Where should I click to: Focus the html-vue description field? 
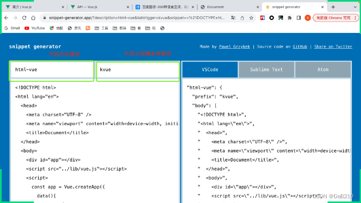[x=52, y=70]
